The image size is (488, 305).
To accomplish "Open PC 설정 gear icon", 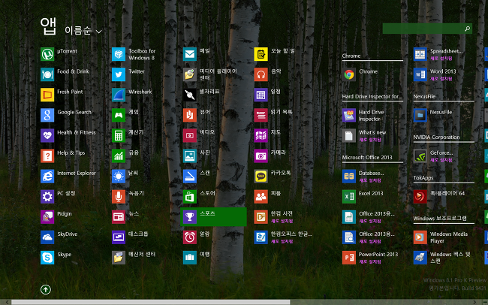I will (47, 197).
